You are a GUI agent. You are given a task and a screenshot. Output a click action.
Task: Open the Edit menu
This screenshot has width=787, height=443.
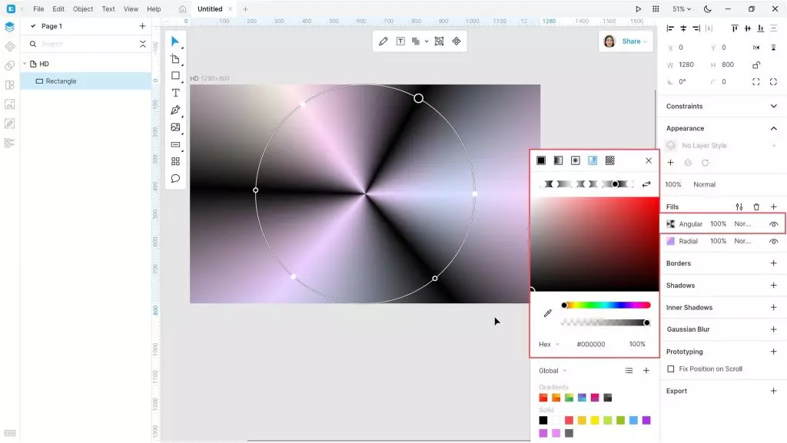click(x=58, y=9)
